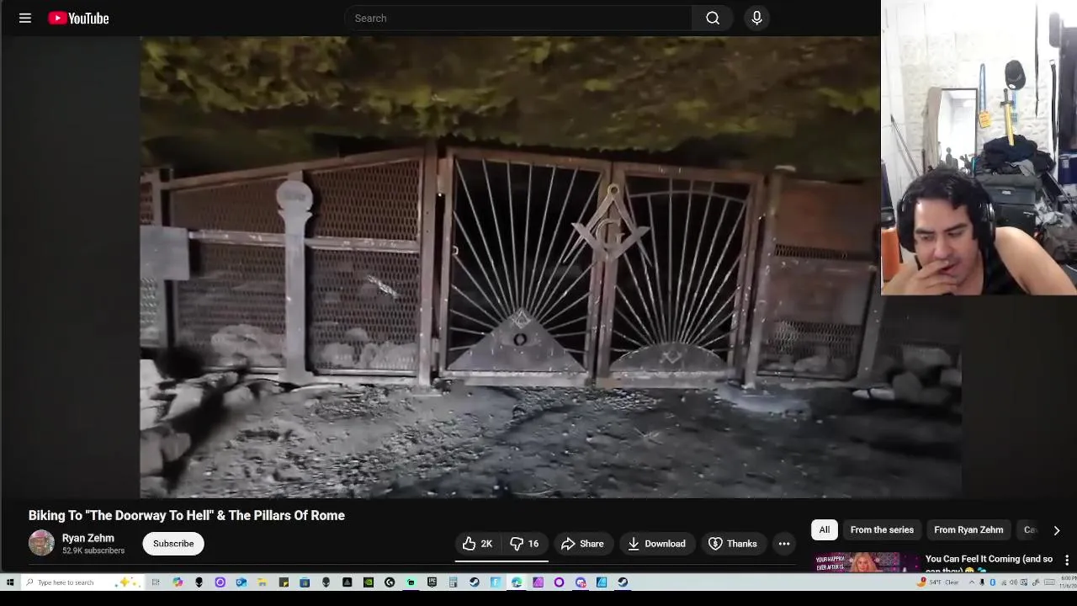
Task: Launch Copilot from taskbar
Action: coord(178,582)
